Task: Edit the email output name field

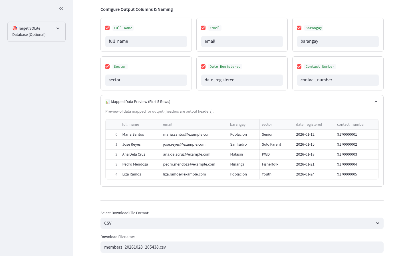Action: (x=242, y=42)
